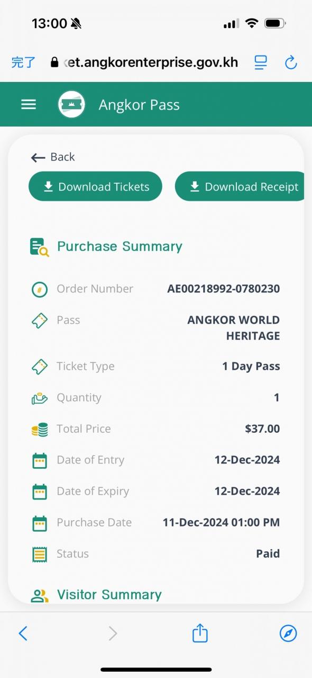Tap the browser share icon

click(x=200, y=632)
